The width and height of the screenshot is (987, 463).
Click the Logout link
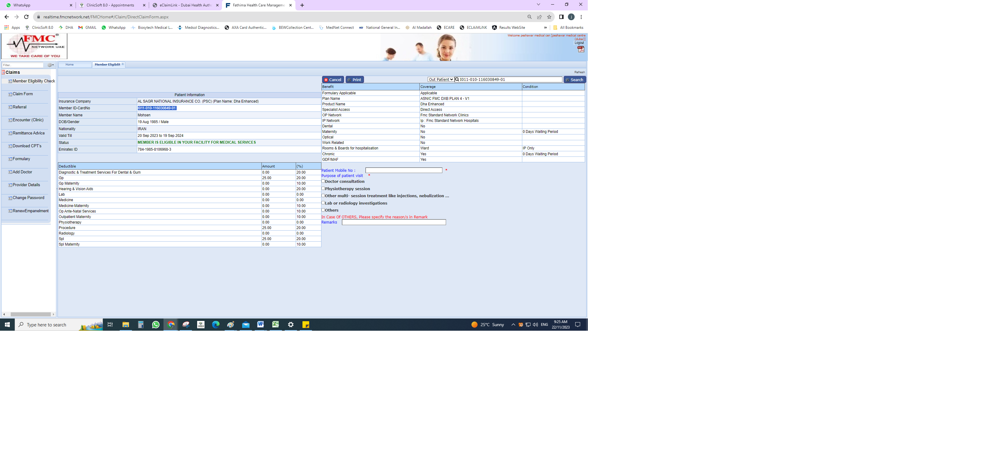pyautogui.click(x=579, y=43)
